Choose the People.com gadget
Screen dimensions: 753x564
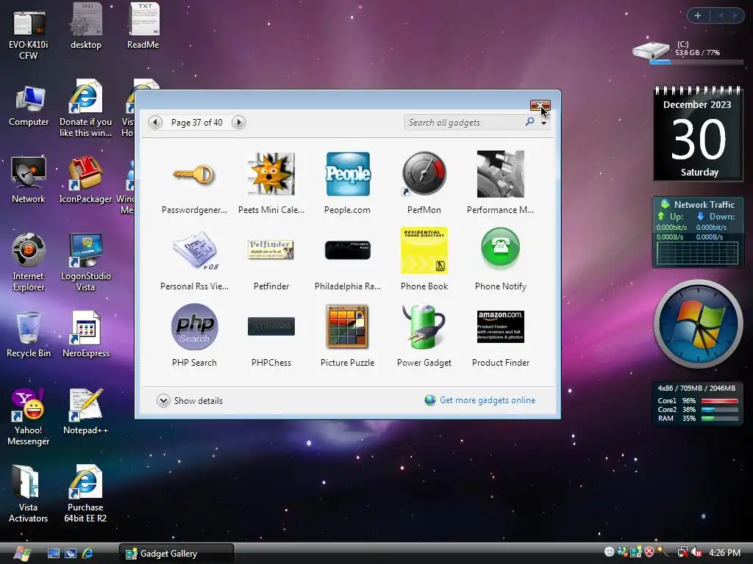click(x=348, y=174)
